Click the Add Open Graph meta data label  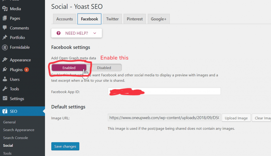74,58
